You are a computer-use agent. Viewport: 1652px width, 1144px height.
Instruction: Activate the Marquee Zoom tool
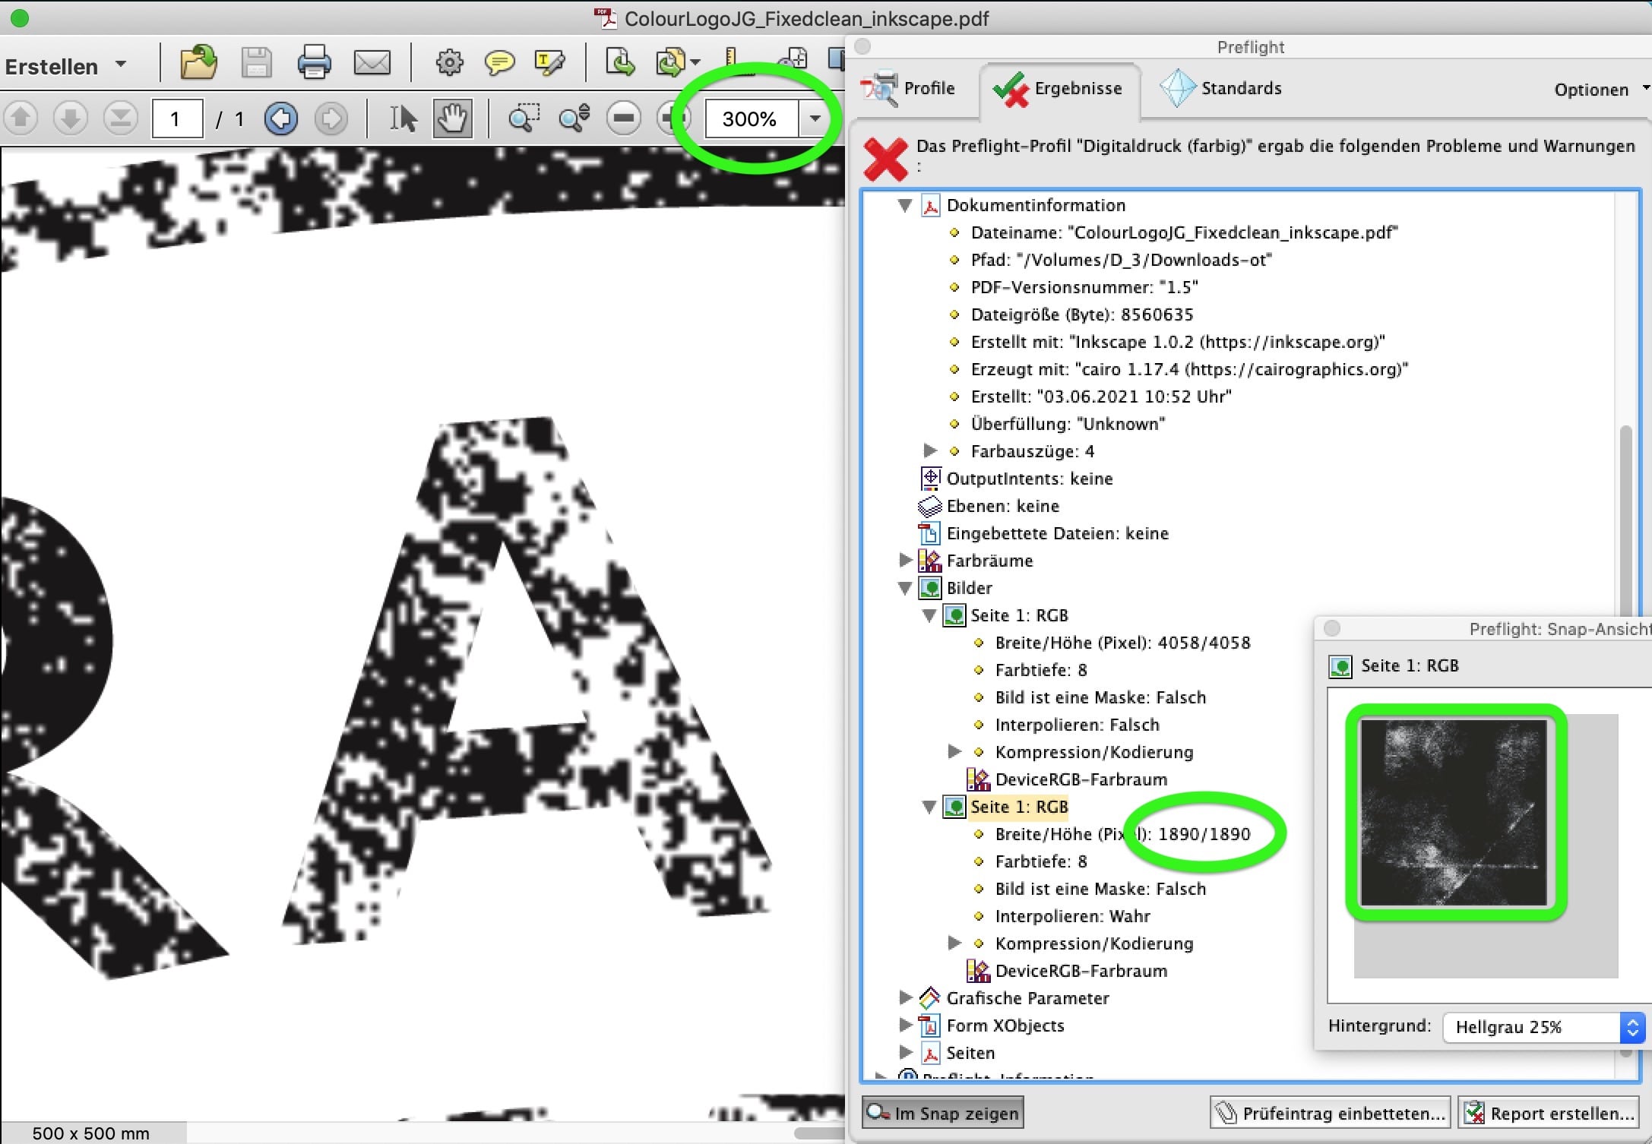point(524,118)
